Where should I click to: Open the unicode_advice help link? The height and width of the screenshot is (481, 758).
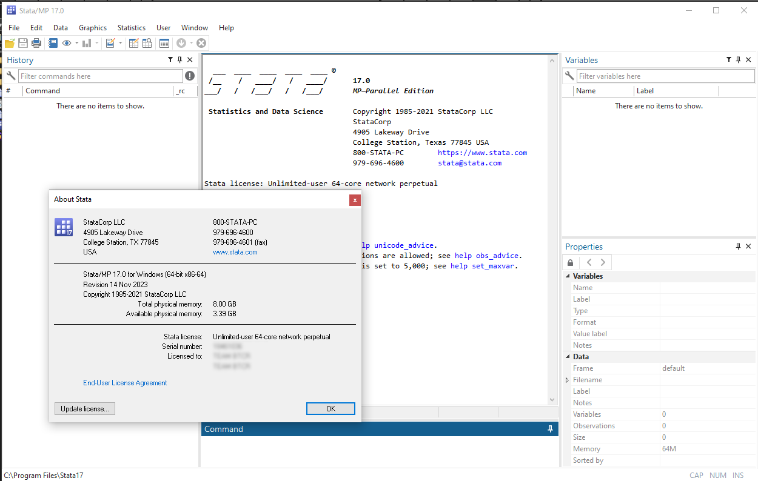[x=403, y=245]
